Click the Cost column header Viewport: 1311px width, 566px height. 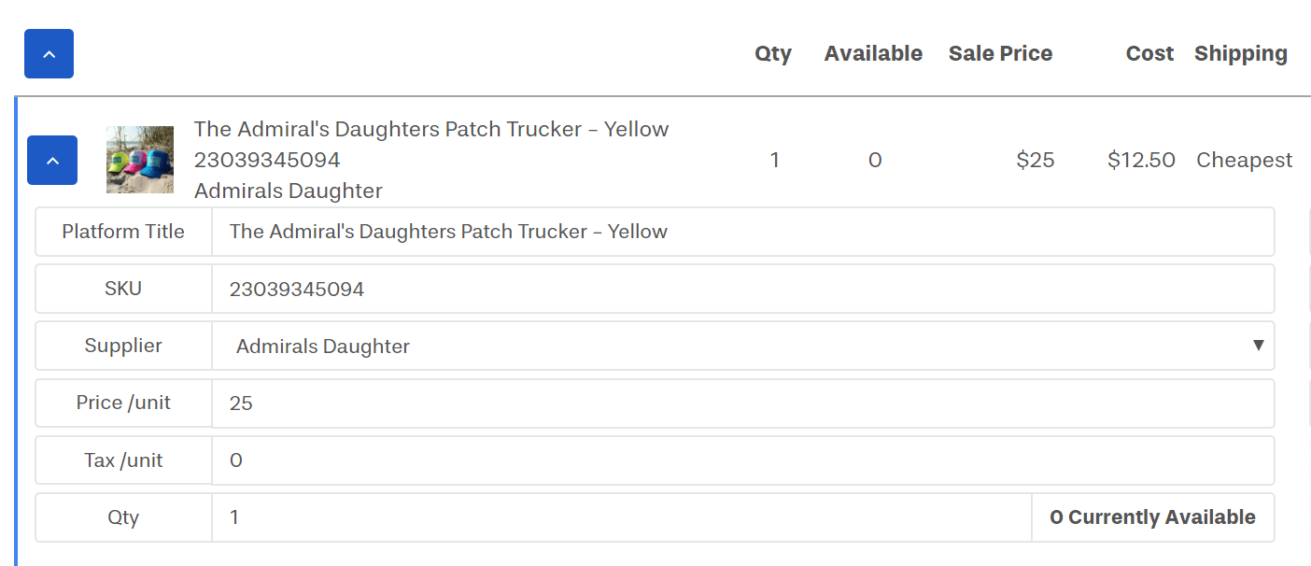pos(1149,54)
